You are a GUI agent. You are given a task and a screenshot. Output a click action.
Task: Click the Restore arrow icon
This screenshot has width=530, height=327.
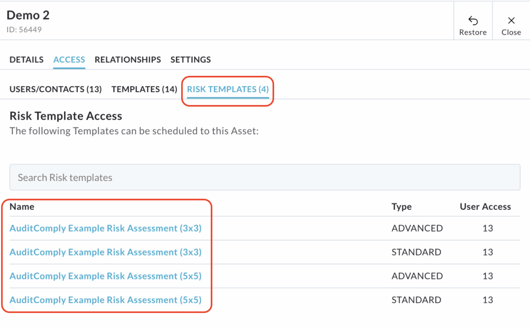[473, 21]
